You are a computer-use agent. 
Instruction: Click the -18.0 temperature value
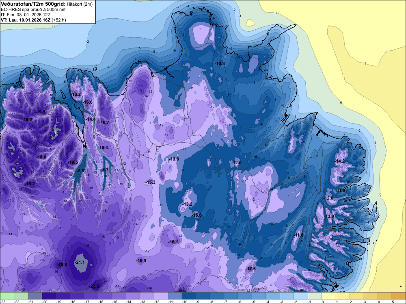tap(41, 157)
